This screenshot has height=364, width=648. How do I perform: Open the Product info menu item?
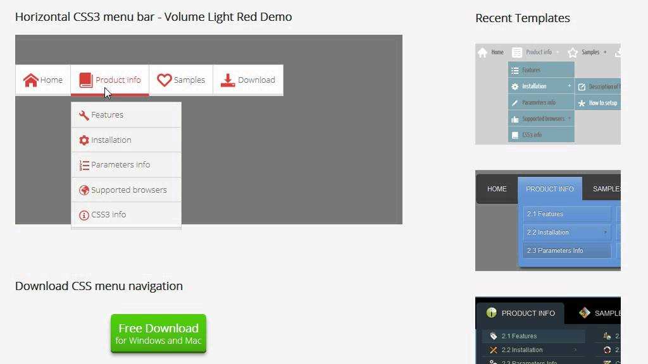[110, 80]
